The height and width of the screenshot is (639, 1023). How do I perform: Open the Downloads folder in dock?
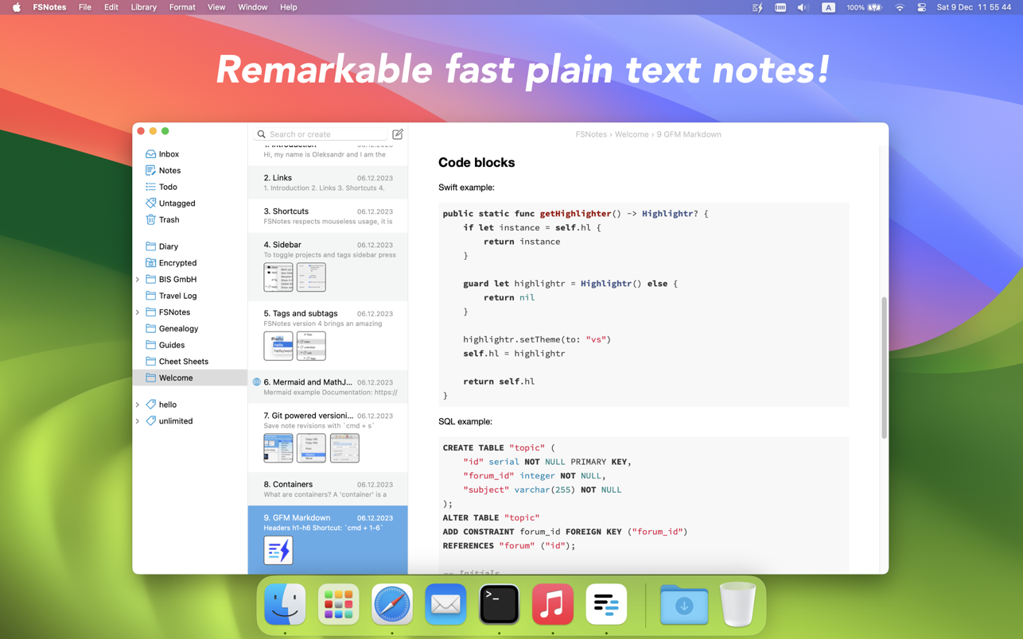coord(684,605)
